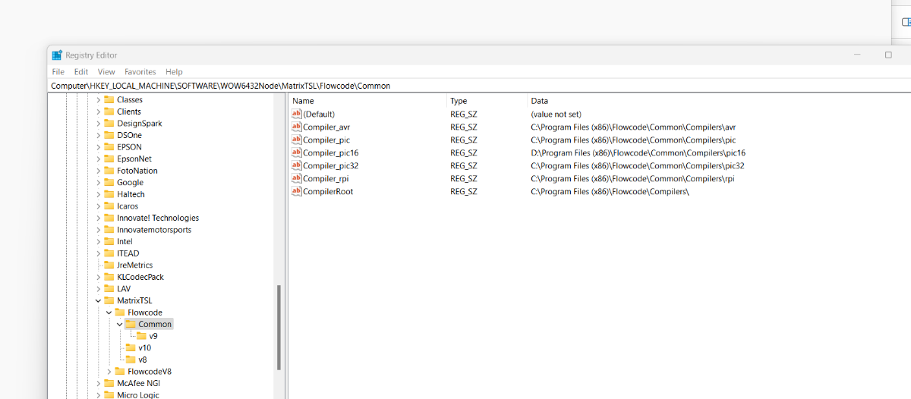The height and width of the screenshot is (399, 911).
Task: Click the string icon of CompilerRoot value
Action: [x=297, y=191]
